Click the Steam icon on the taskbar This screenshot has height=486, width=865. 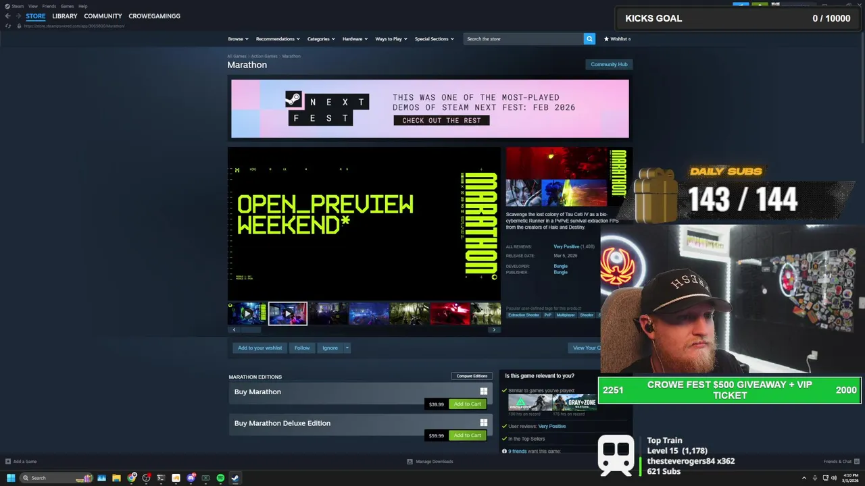coord(234,478)
